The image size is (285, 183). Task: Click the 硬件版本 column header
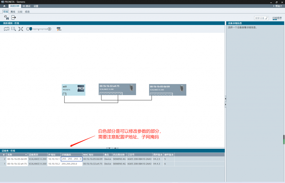[x=169, y=155]
